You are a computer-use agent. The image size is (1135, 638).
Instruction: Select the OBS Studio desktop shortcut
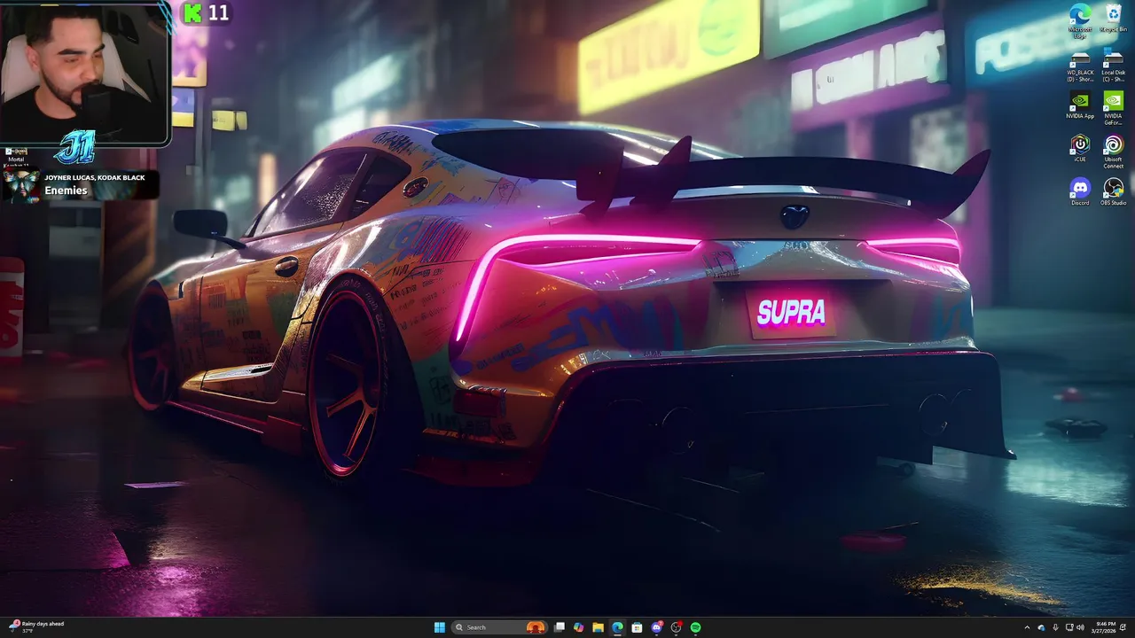point(1114,191)
